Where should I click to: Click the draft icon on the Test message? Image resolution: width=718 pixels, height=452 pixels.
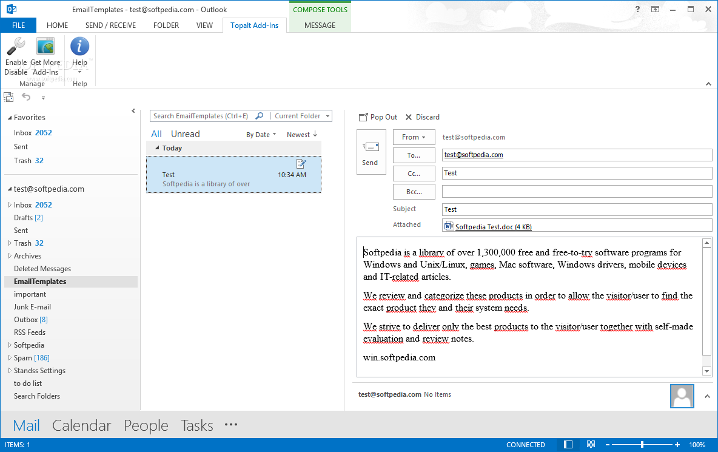[x=301, y=163]
